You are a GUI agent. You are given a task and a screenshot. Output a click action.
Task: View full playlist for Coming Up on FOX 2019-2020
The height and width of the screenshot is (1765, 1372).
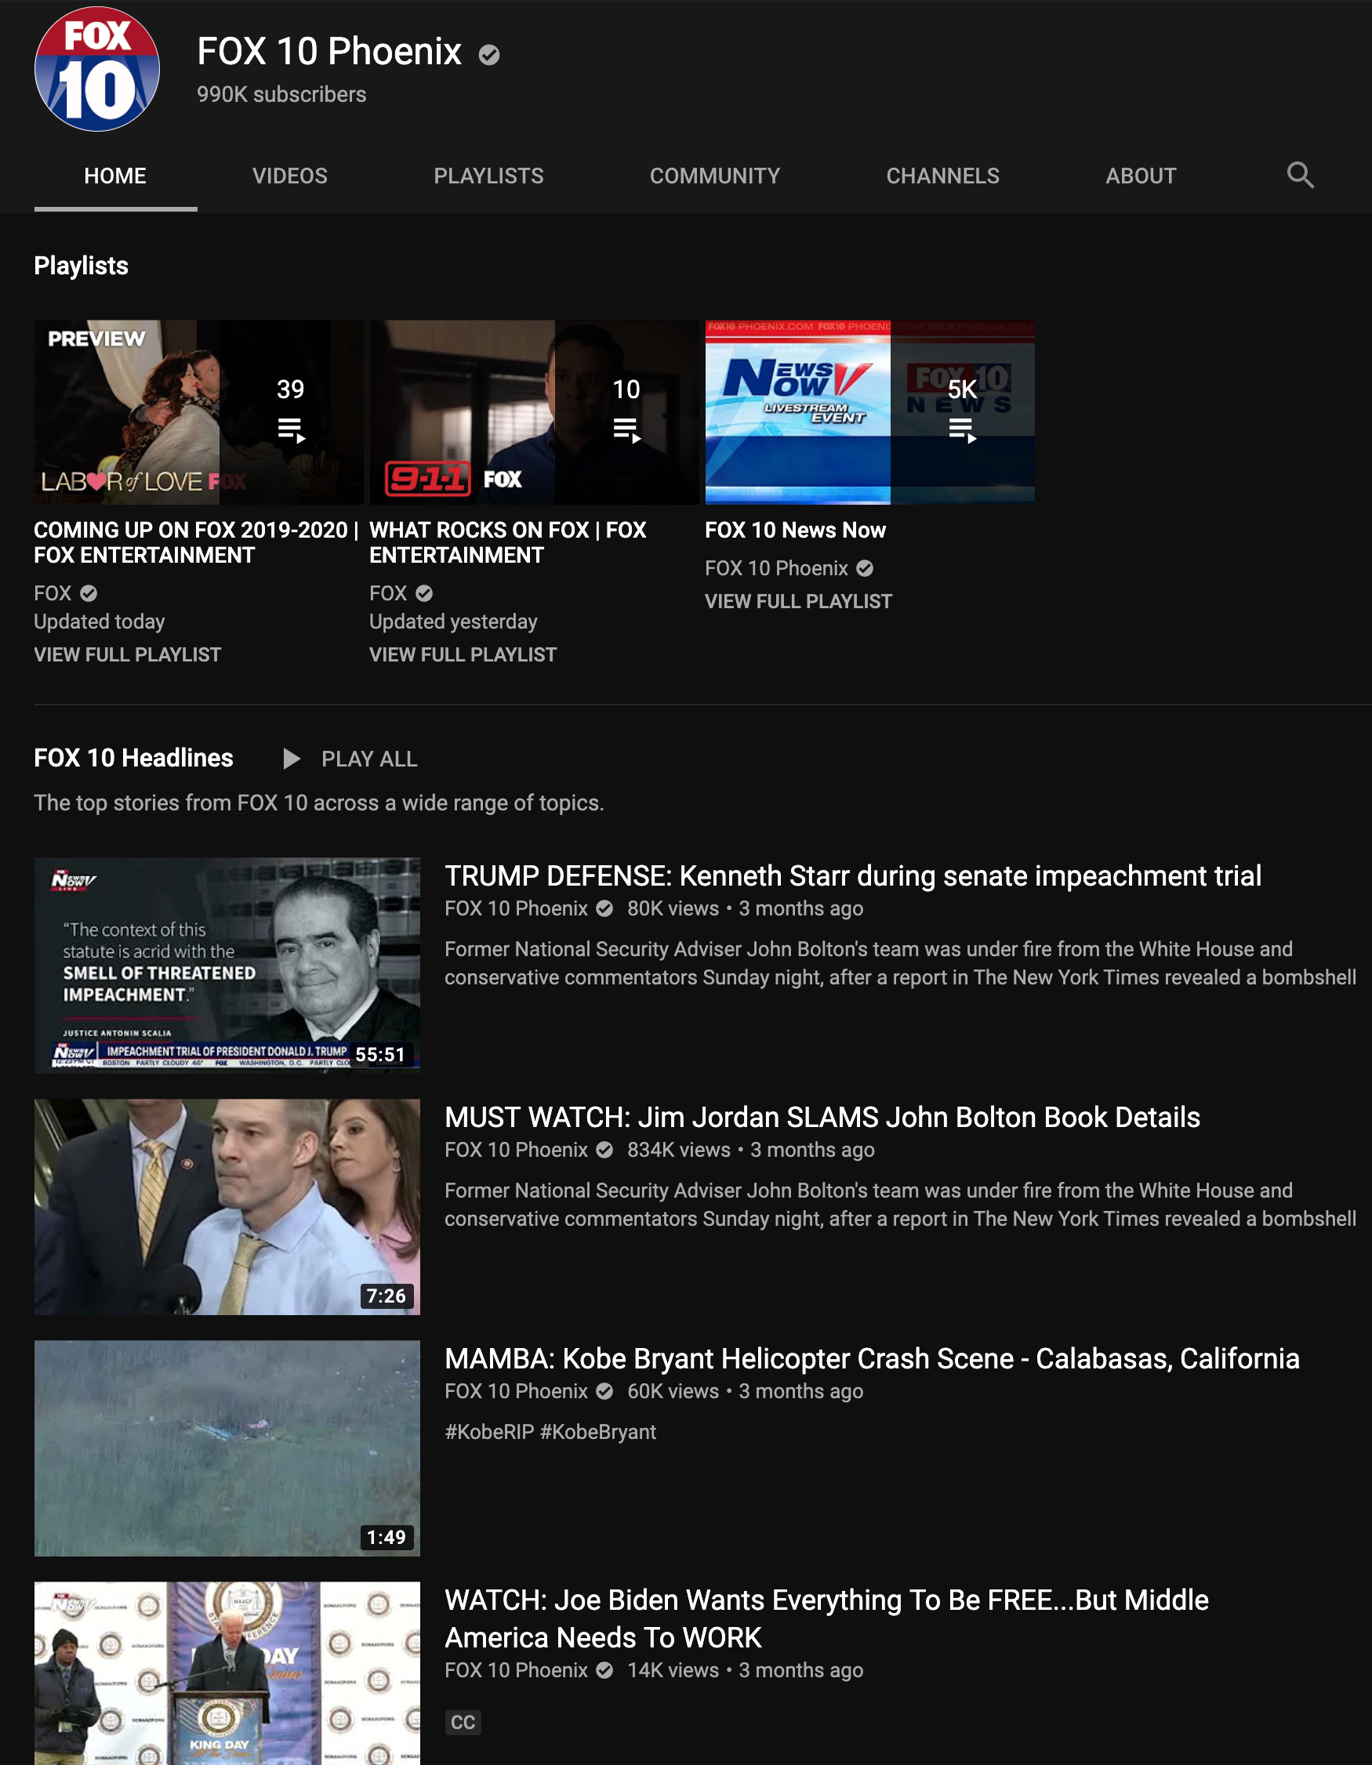[x=128, y=654]
